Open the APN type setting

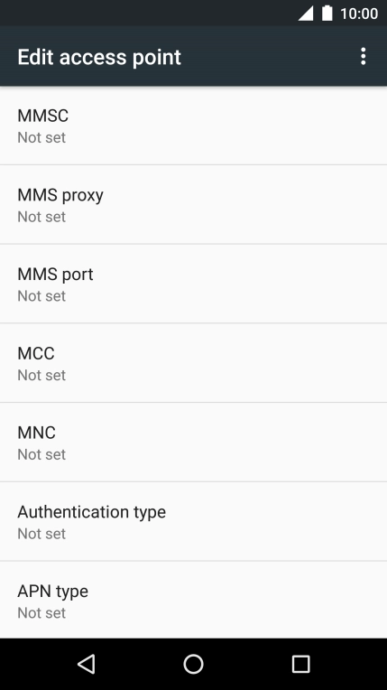click(x=193, y=600)
